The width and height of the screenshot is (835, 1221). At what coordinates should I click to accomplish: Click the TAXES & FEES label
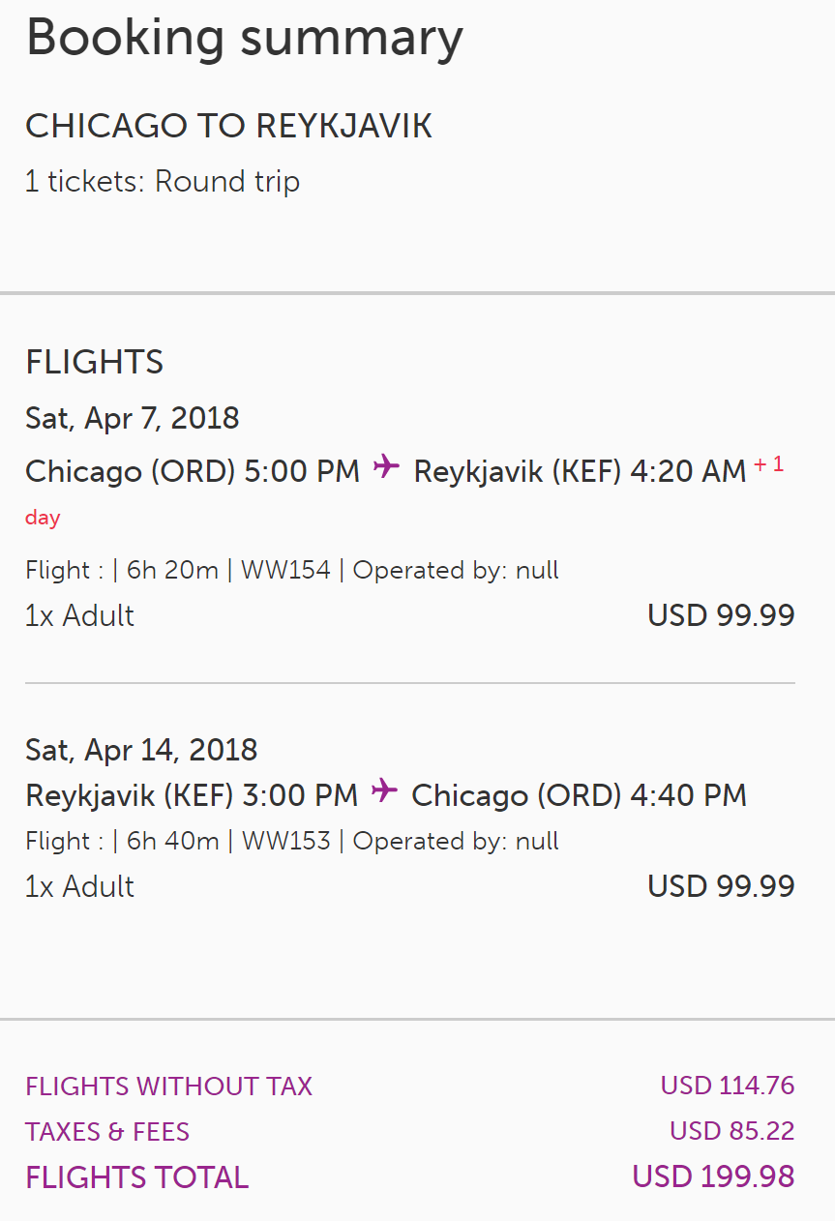pos(107,1132)
